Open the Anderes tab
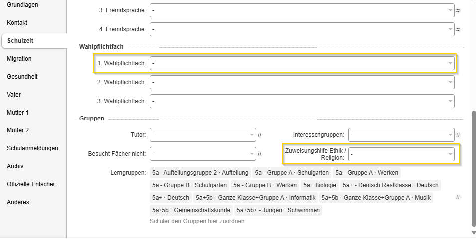The image size is (476, 241). pyautogui.click(x=18, y=202)
